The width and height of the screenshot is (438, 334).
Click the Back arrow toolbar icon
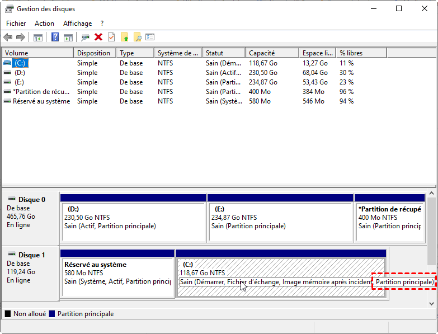click(x=8, y=37)
